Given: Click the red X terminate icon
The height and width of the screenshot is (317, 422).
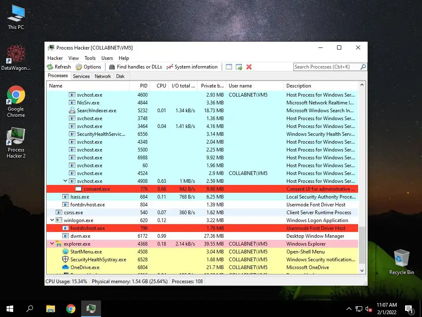Looking at the screenshot, I should click(x=249, y=67).
